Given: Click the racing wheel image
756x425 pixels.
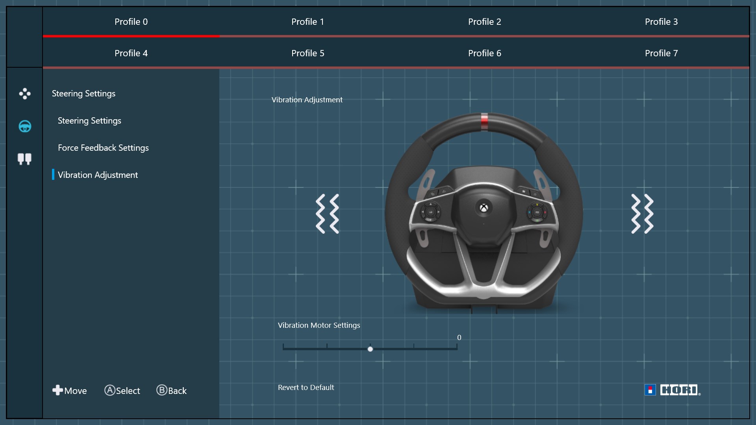Looking at the screenshot, I should click(484, 213).
